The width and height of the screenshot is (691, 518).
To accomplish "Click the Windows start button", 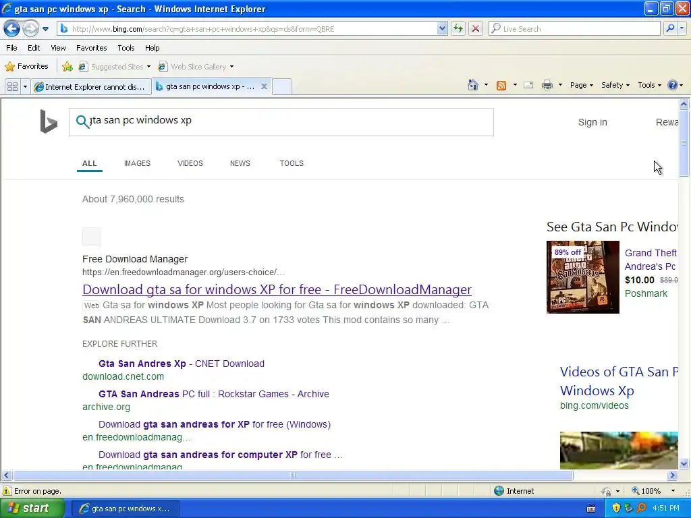I will tap(32, 509).
